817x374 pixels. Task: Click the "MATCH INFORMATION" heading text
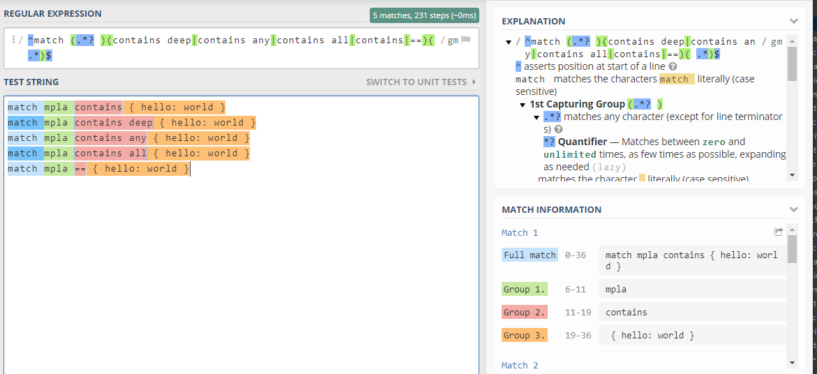click(x=551, y=209)
